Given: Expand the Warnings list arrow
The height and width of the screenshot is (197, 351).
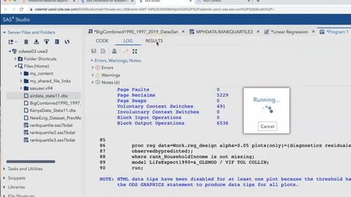Looking at the screenshot, I should [93, 75].
